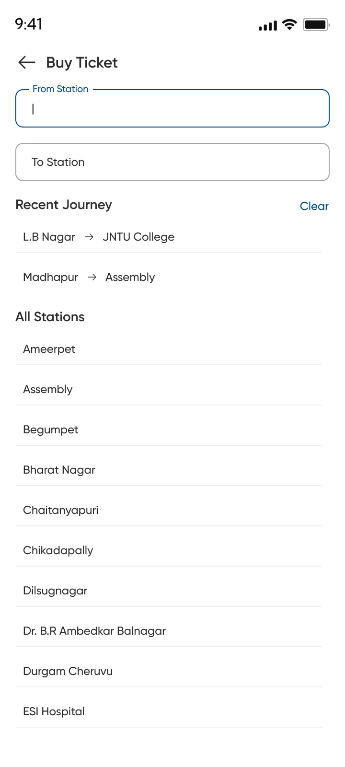Tap the Wi-Fi status icon
345x767 pixels.
point(289,24)
